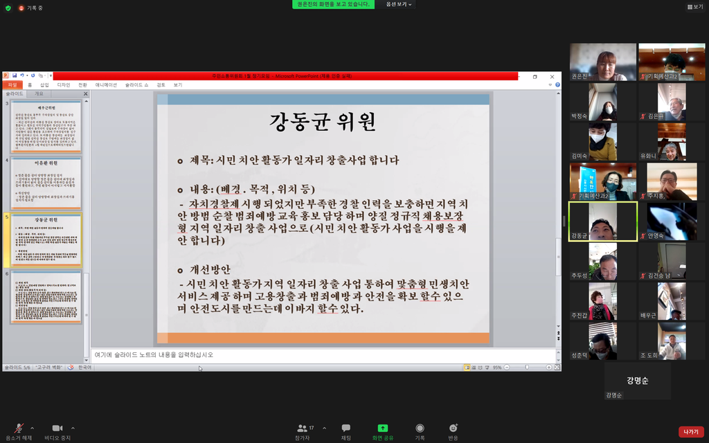Screen dimensions: 709x443
Task: Click the PowerPoint redo icon
Action: click(33, 76)
